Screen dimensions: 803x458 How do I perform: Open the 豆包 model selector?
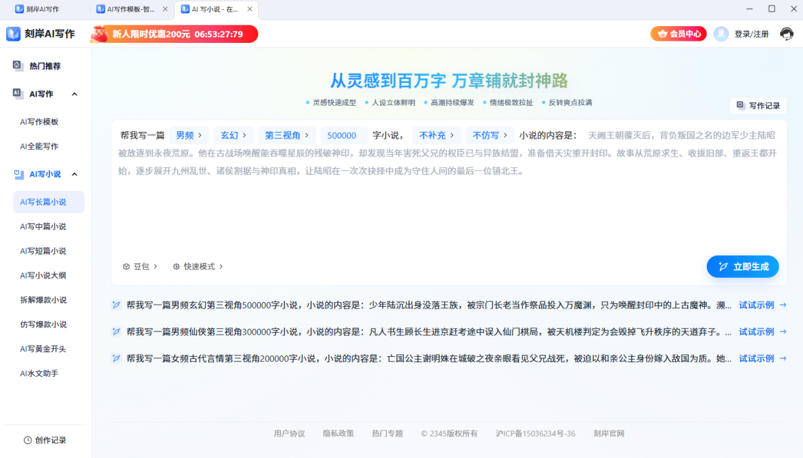140,266
